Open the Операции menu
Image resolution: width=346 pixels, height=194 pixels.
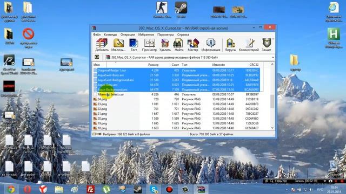128,34
